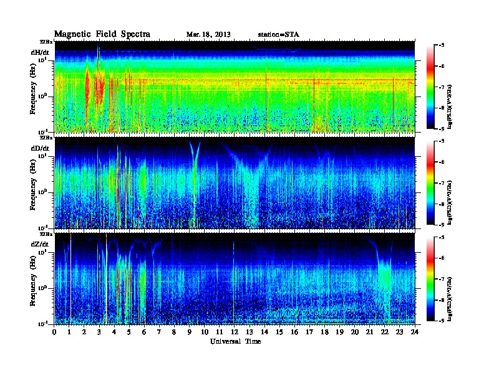This screenshot has width=494, height=381.
Task: Click hour tick label 16 on time axis
Action: pos(294,332)
